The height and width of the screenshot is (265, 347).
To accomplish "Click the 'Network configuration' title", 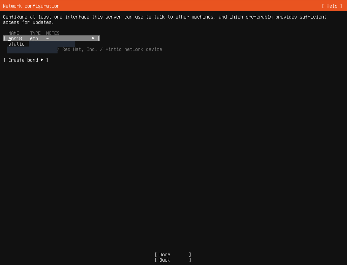I will [x=31, y=6].
